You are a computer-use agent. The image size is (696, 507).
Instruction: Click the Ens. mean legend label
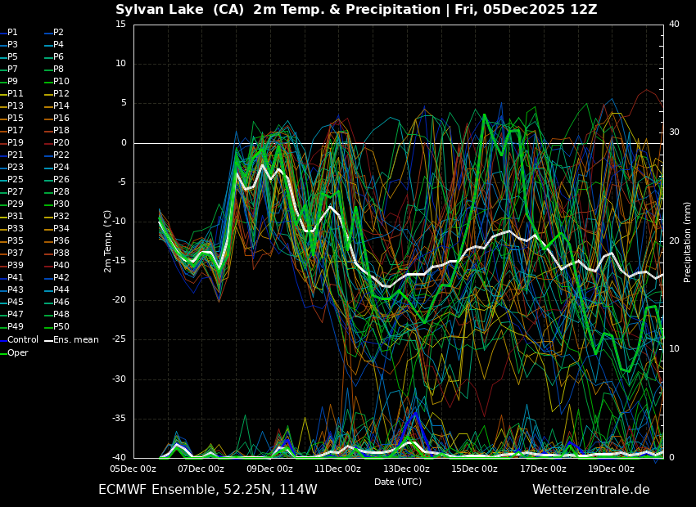(75, 339)
